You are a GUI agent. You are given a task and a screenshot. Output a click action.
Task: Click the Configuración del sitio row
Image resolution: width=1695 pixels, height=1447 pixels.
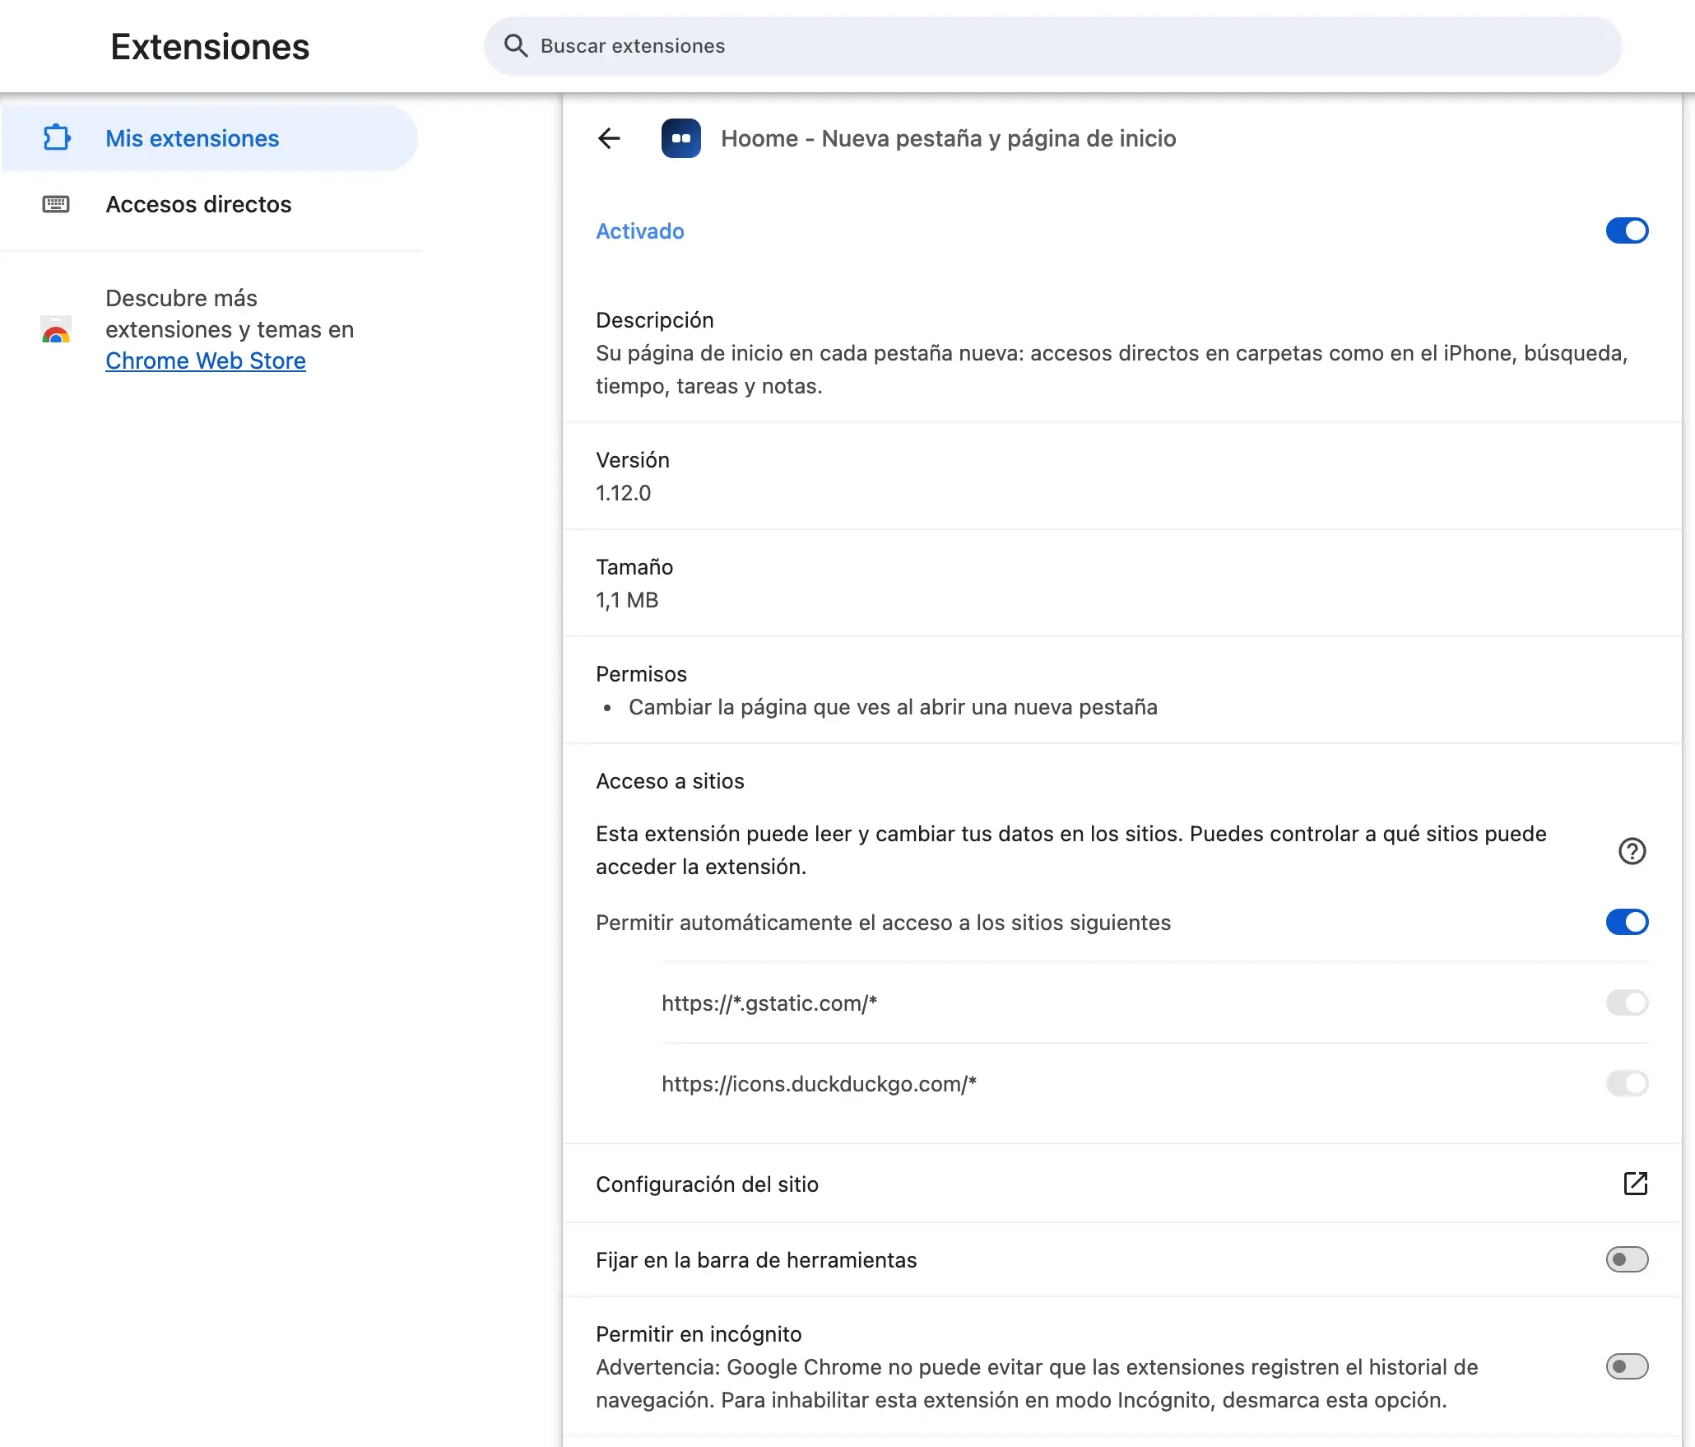[1122, 1184]
